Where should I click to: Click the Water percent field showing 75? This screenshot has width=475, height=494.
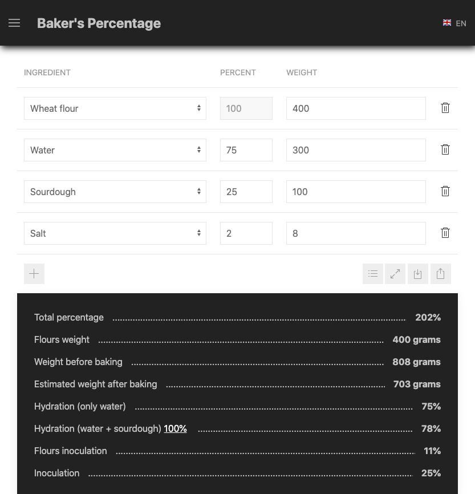pyautogui.click(x=246, y=150)
